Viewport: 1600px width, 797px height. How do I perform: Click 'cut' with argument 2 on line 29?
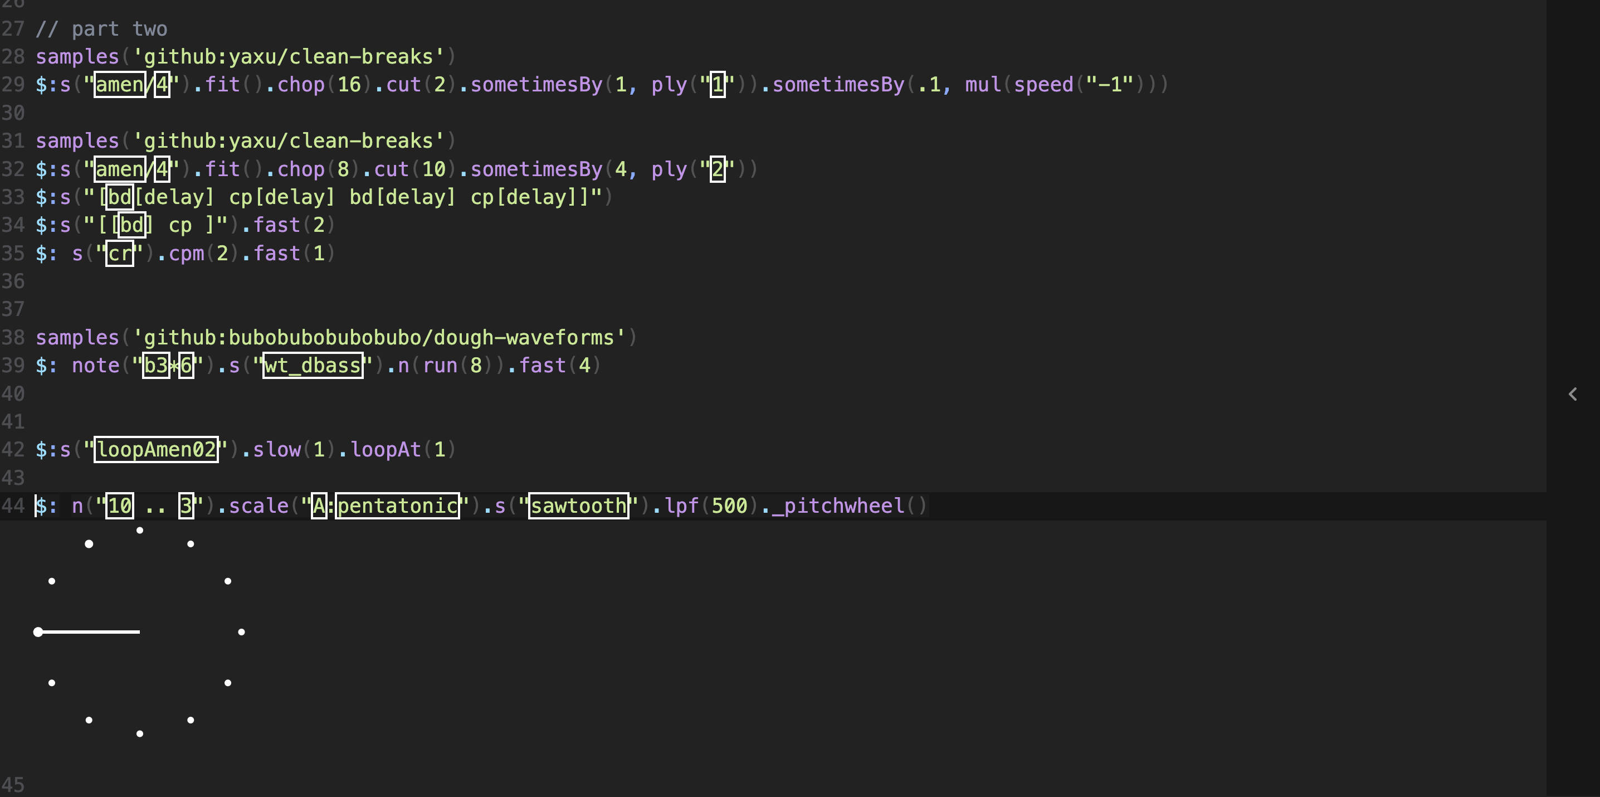click(x=404, y=85)
